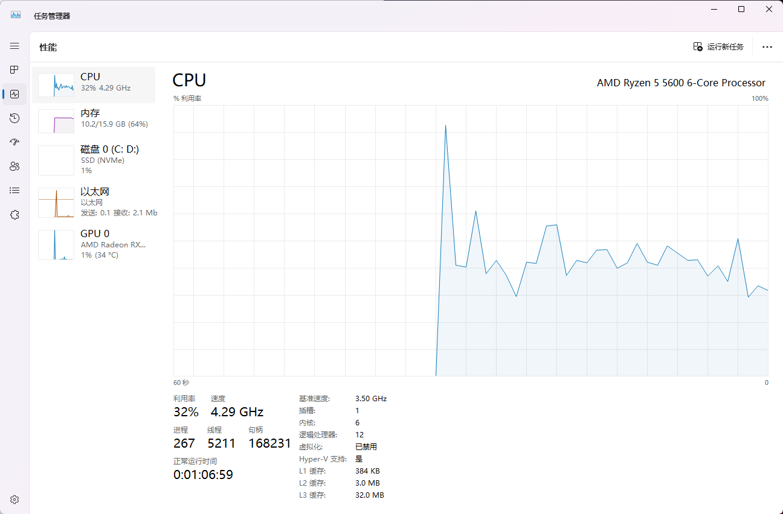This screenshot has height=514, width=783.
Task: Click the 运行新任务 button
Action: point(718,47)
